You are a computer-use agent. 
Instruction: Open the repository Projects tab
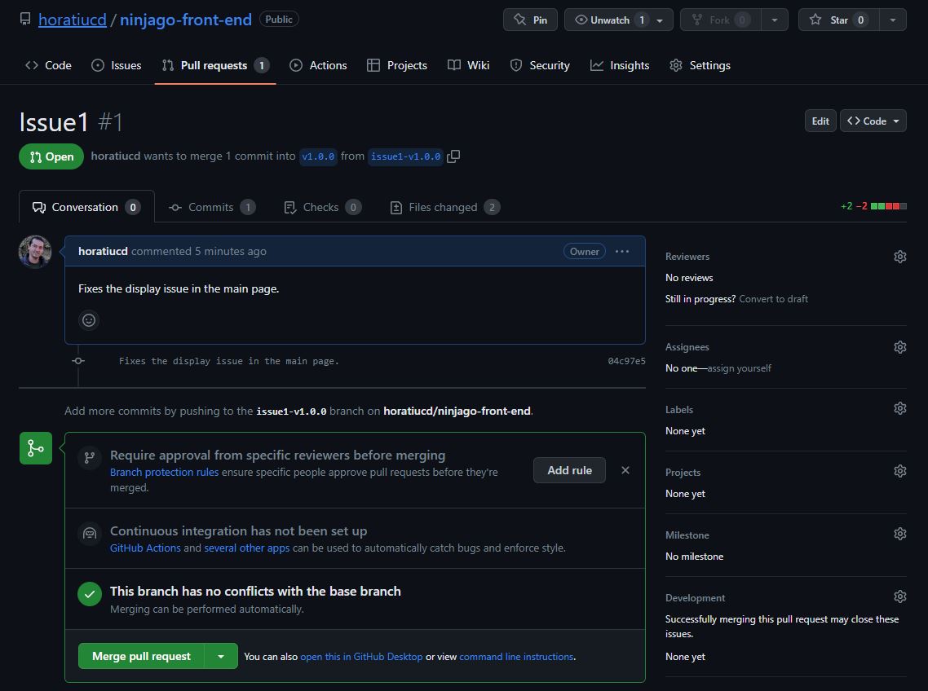pos(397,65)
